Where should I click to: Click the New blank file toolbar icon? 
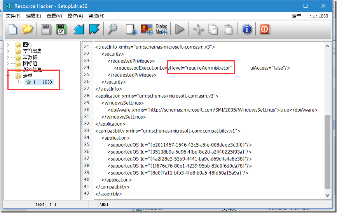tap(13, 29)
